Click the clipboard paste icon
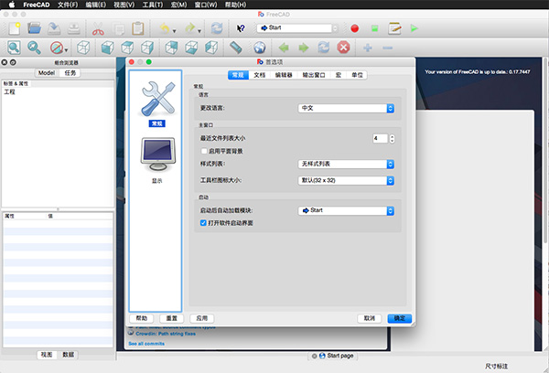The image size is (549, 373). point(138,28)
